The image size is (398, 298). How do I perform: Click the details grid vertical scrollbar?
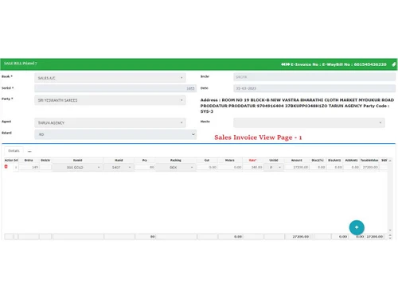pyautogui.click(x=390, y=195)
